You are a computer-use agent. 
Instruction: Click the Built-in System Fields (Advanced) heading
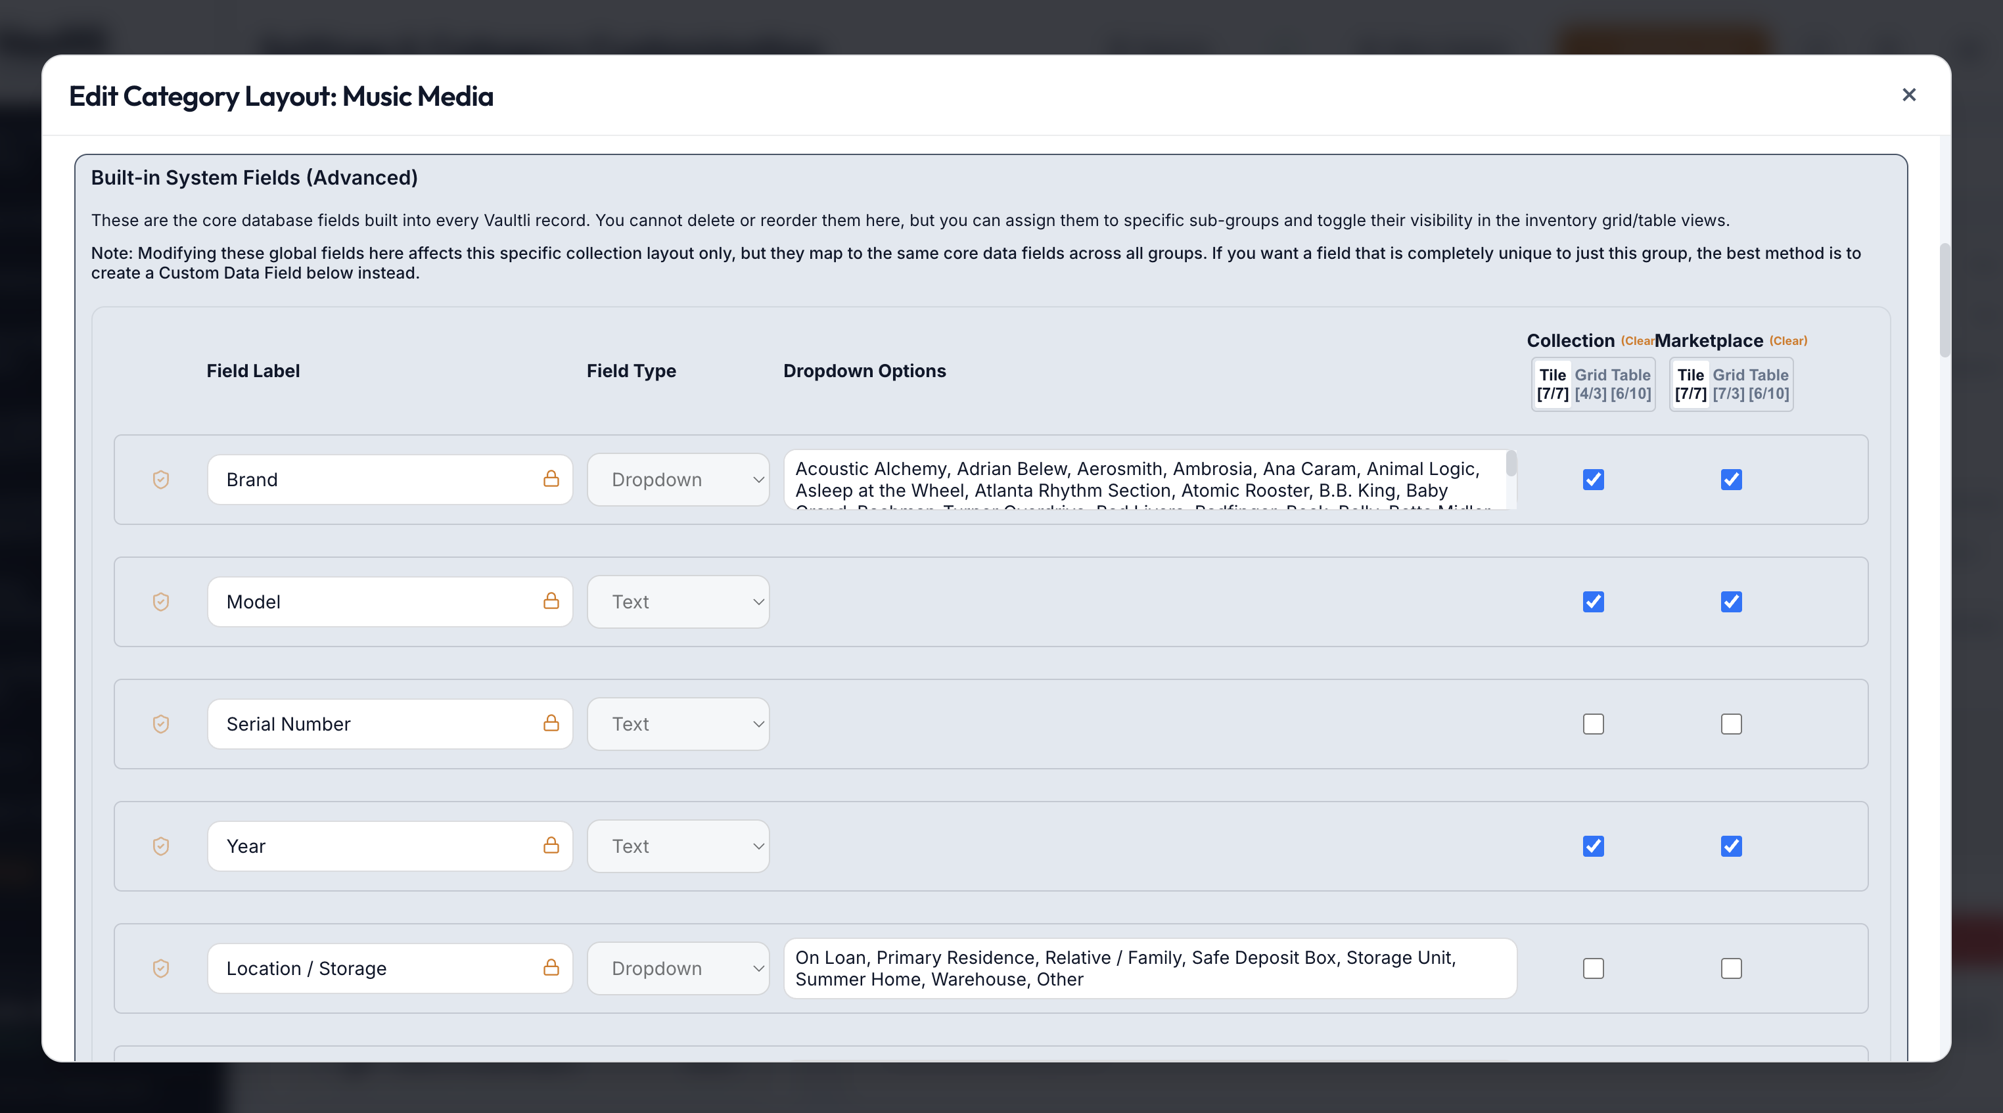[x=254, y=178]
